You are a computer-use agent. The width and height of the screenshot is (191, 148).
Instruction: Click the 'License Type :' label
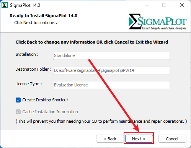tap(29, 84)
